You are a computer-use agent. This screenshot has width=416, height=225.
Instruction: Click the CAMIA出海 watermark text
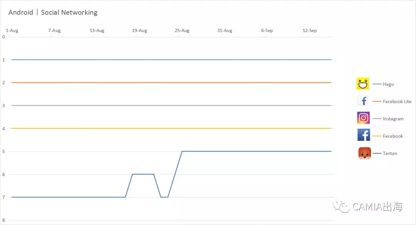377,207
